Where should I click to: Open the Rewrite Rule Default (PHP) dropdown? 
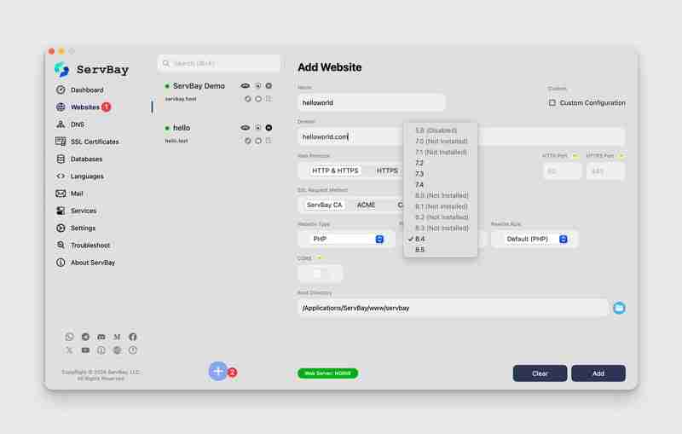pos(534,239)
